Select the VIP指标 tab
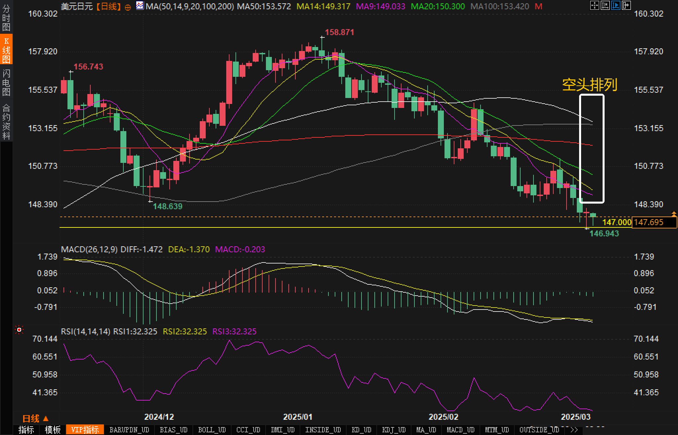This screenshot has width=678, height=435. tap(85, 430)
